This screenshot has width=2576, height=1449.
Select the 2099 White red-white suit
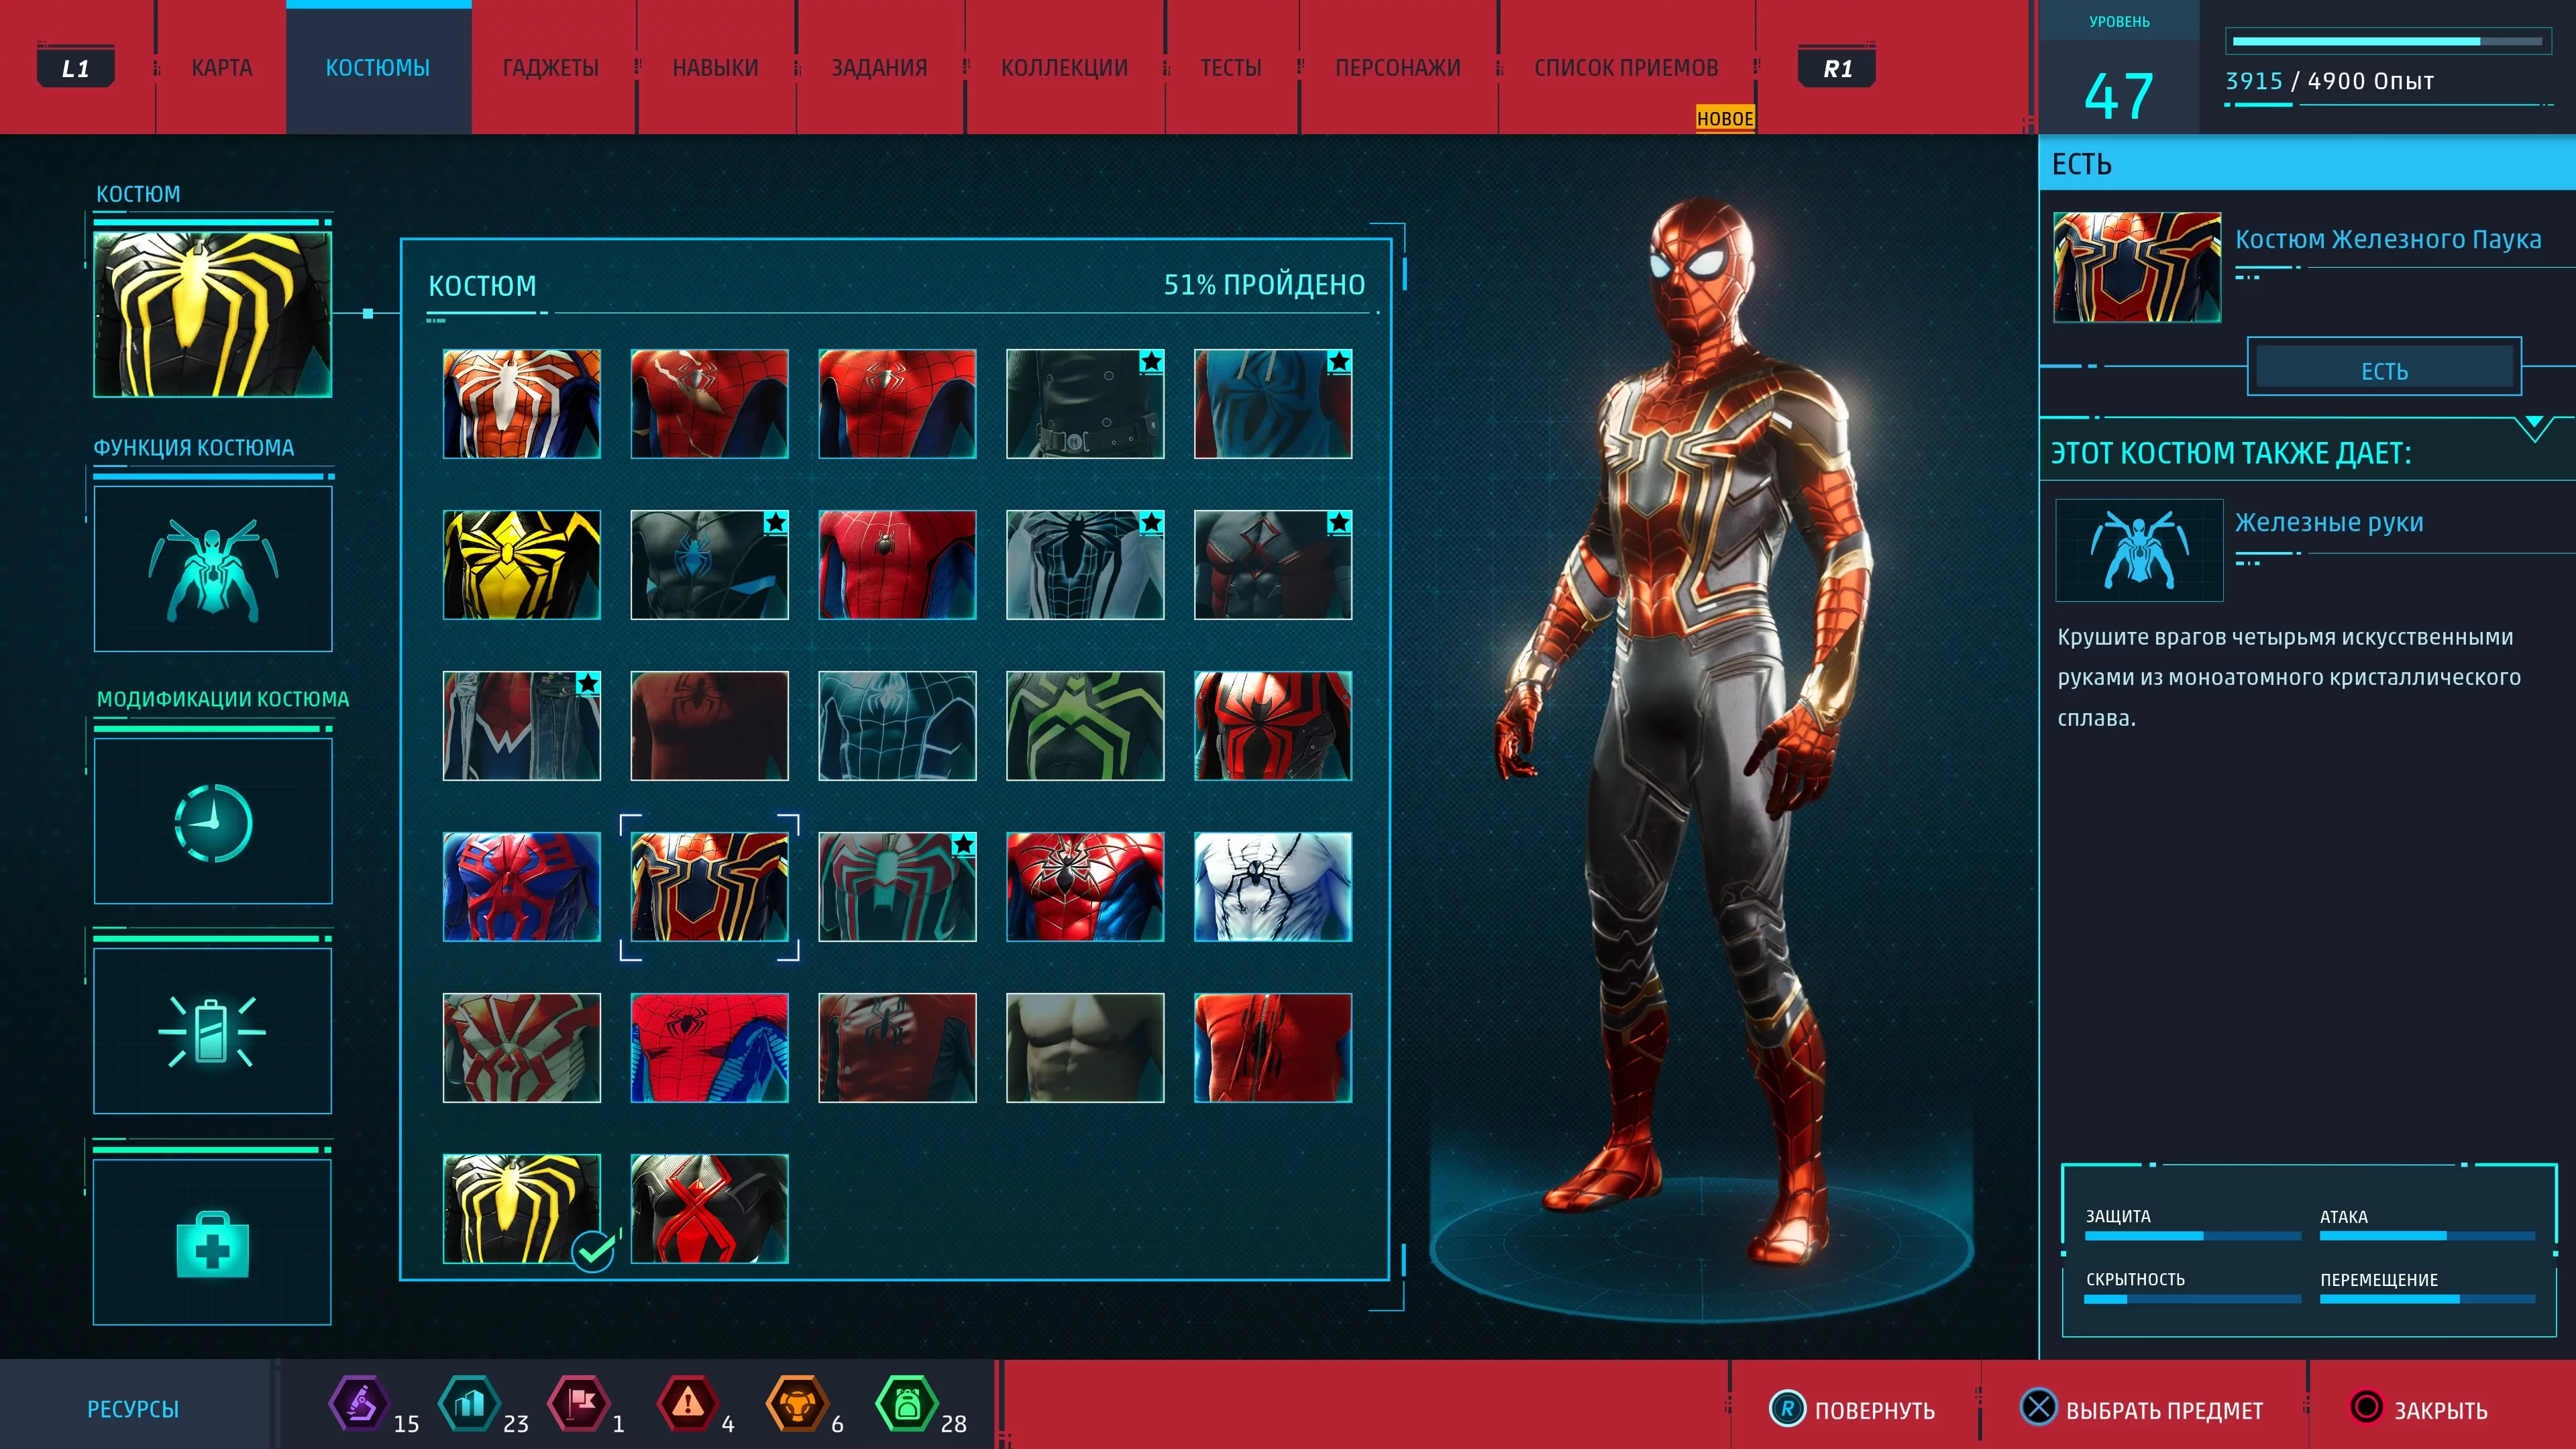[522, 1048]
